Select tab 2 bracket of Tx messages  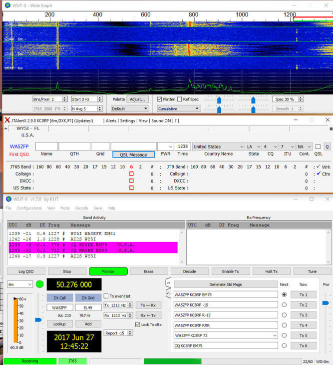169,293
